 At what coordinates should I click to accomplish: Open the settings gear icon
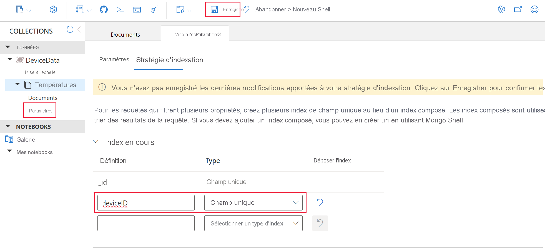[x=501, y=9]
